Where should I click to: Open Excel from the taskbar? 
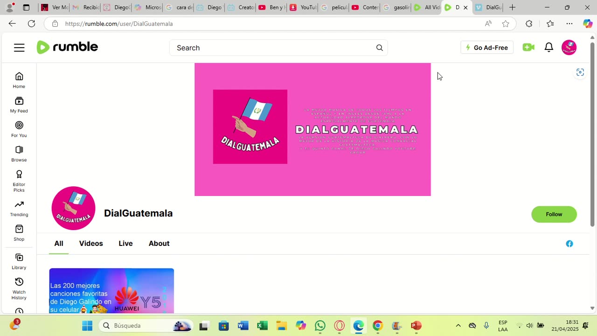coord(262,326)
